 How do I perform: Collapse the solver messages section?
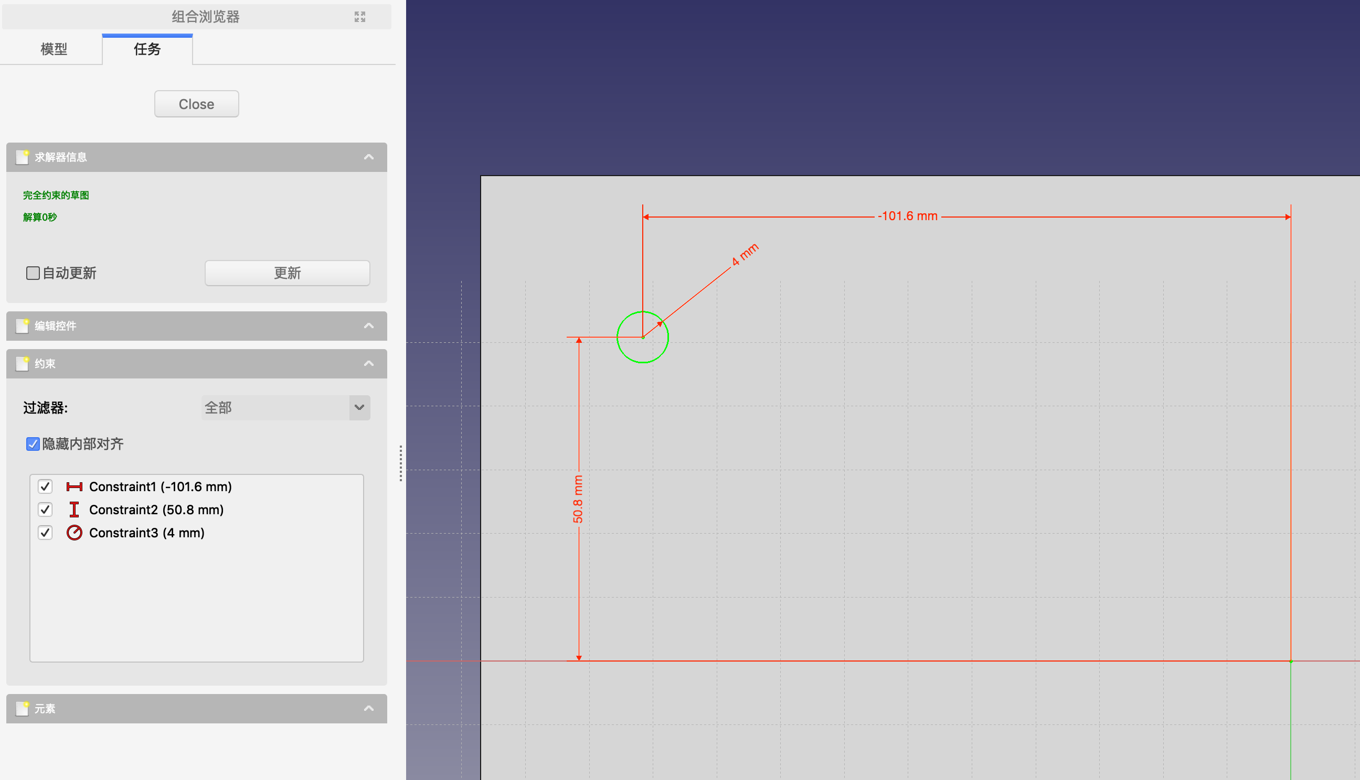click(369, 157)
